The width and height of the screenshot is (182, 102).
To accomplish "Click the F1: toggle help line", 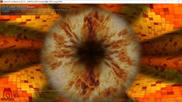I will coord(5,11).
